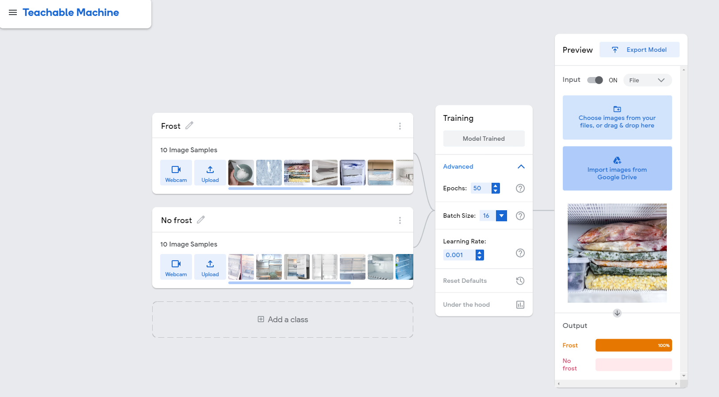Add a class button

coord(283,320)
